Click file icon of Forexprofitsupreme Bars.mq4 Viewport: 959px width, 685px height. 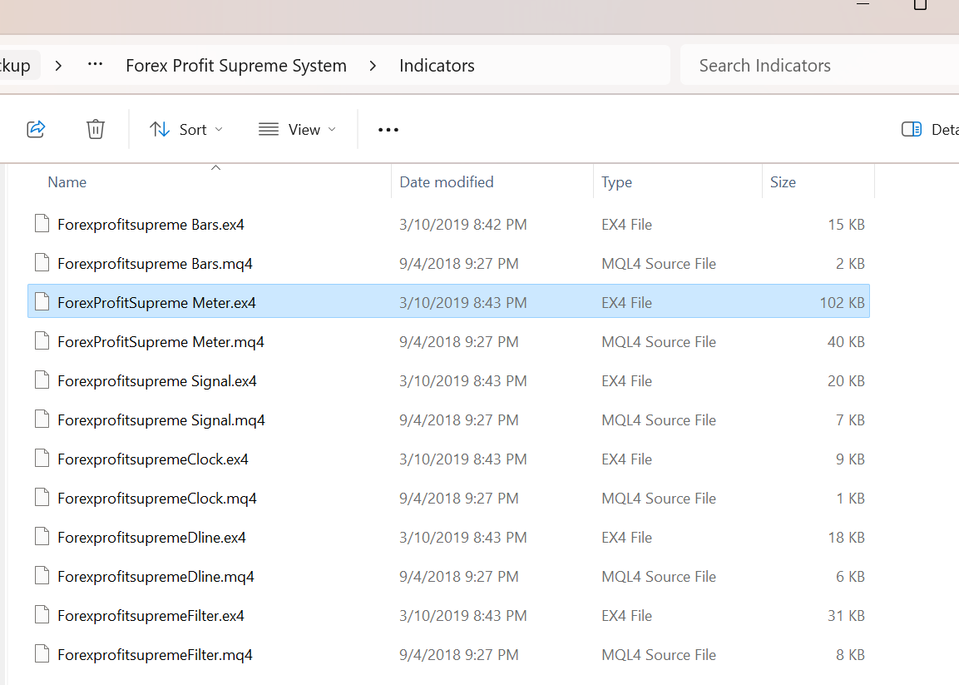(42, 263)
